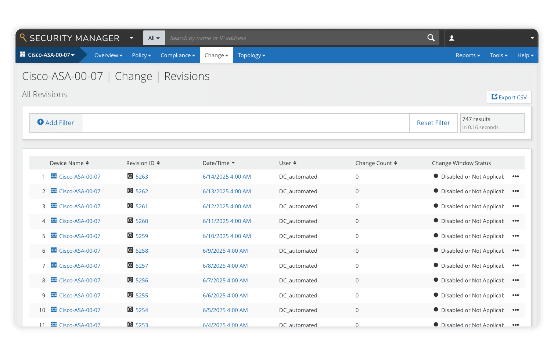Screen dimensions: 554x355
Task: Open the Cisco-ASA-00-07 device dropdown
Action: (x=51, y=55)
